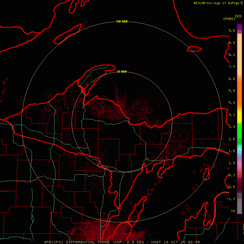244x244 pixels.
Task: Click the 6.6 value on the color scale
Action: pyautogui.click(x=232, y=79)
